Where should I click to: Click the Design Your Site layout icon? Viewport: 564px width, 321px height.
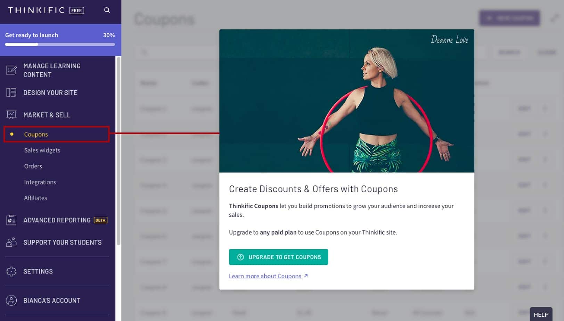click(11, 92)
